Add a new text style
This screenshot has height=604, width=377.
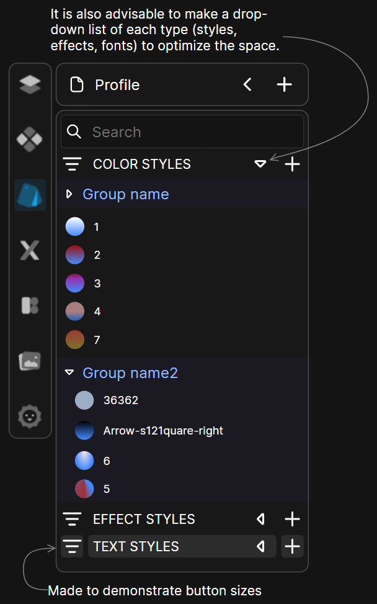292,547
